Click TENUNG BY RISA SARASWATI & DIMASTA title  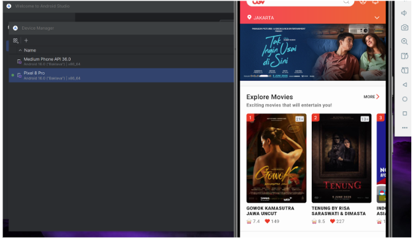point(339,211)
